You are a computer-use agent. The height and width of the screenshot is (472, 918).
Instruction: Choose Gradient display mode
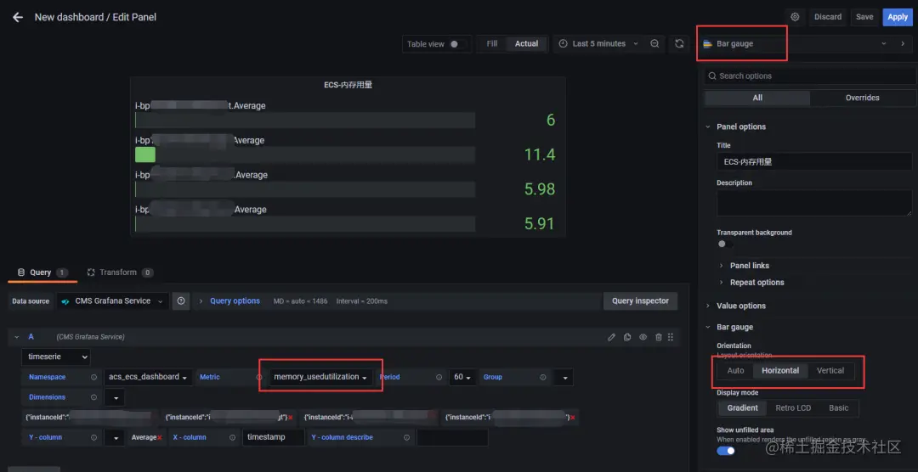tap(742, 407)
